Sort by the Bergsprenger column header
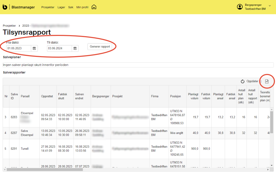This screenshot has width=276, height=177. click(101, 96)
